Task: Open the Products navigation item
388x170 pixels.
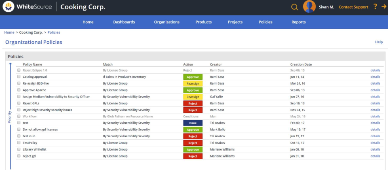Action: pos(204,22)
